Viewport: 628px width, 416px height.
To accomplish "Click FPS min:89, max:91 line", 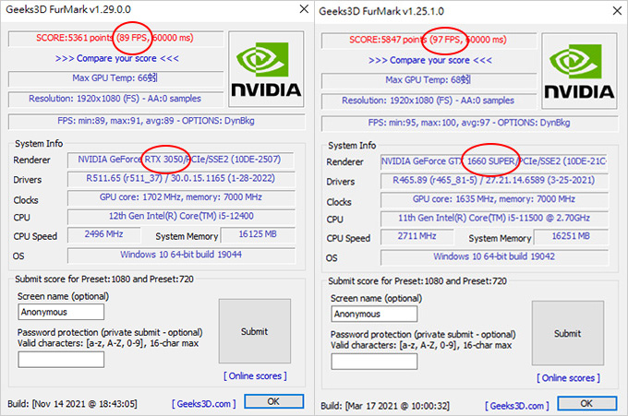I will tap(156, 121).
